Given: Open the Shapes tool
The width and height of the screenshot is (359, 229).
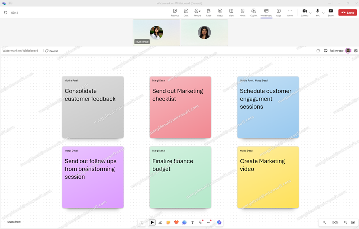Looking at the screenshot, I should point(201,222).
